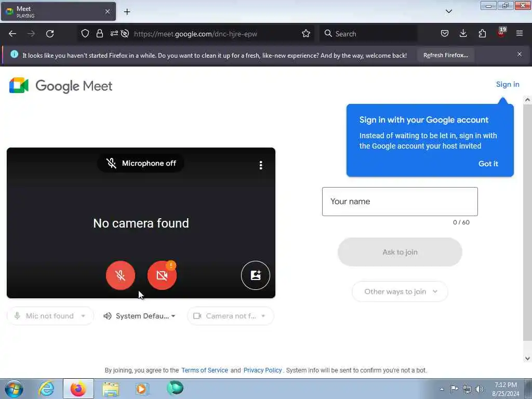Click the Google Meet logo
Viewport: 532px width, 399px height.
[x=60, y=86]
